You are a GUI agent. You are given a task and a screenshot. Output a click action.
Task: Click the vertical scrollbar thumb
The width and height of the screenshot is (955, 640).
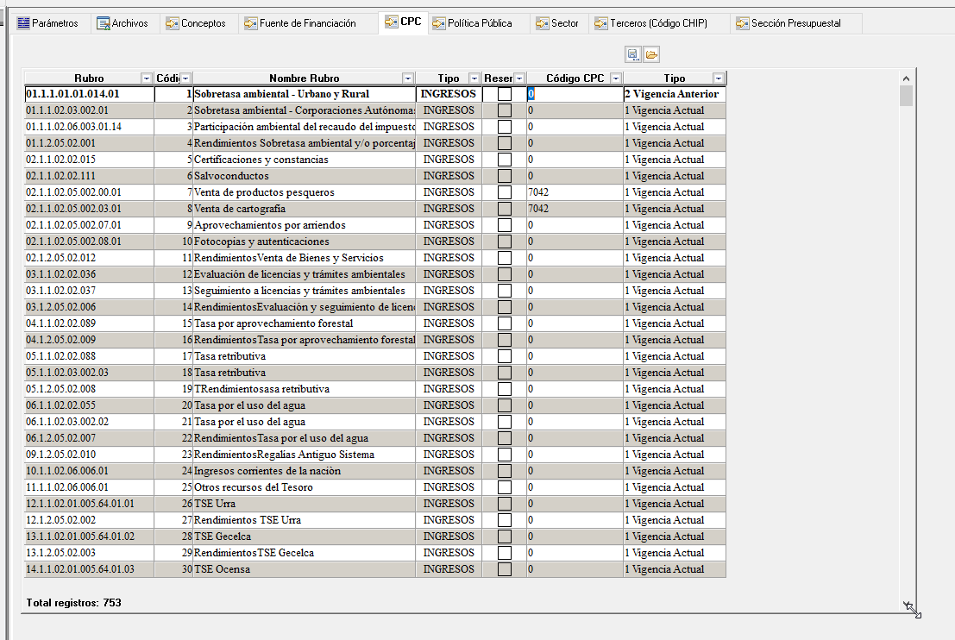pyautogui.click(x=906, y=95)
